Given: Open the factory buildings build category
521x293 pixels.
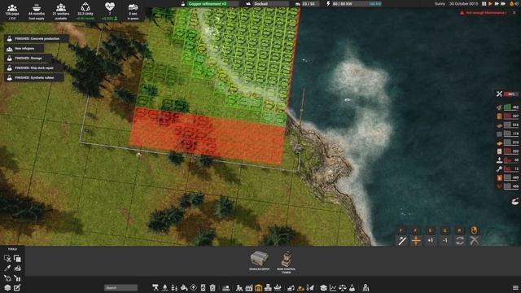Looking at the screenshot, I should [x=249, y=287].
